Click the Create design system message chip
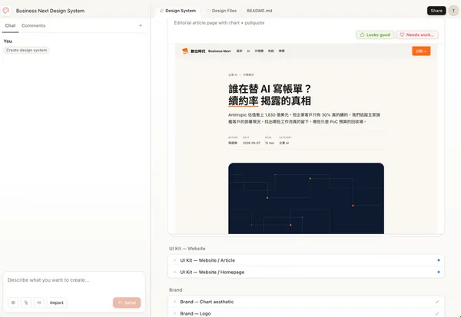The width and height of the screenshot is (461, 317). point(26,50)
